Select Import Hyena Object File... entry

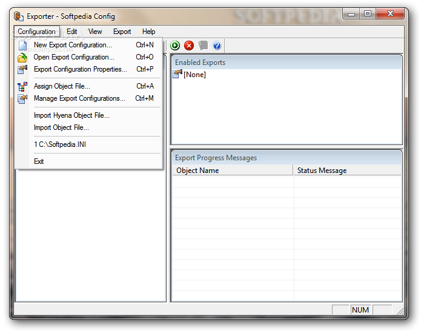pos(89,115)
